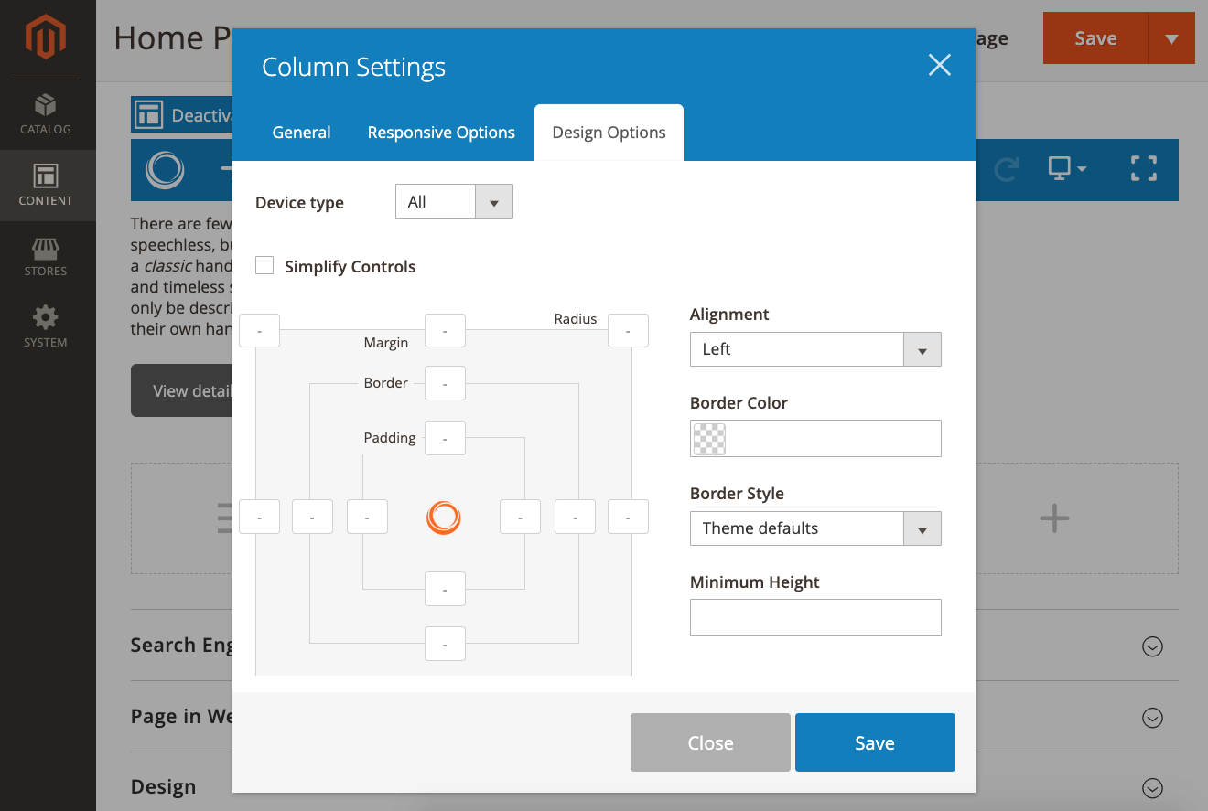Click the orange column element icon in the spacing diagram
The height and width of the screenshot is (811, 1208).
tap(444, 518)
